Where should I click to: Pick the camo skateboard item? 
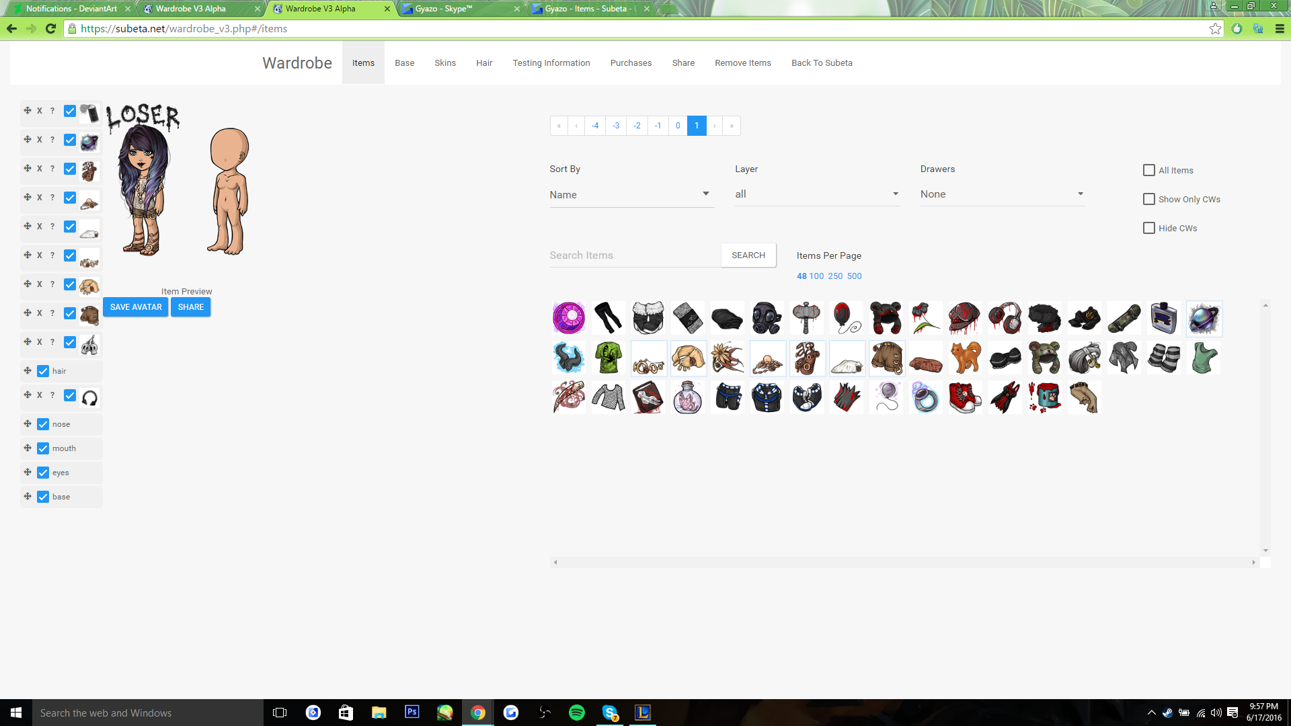coord(1124,318)
